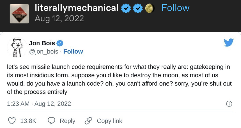241x128 pixels.
Task: Follow @jon_bois on Twitter
Action: (73, 52)
